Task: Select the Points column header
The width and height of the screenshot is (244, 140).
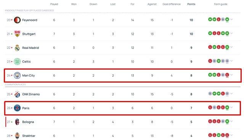Action: coord(191,4)
